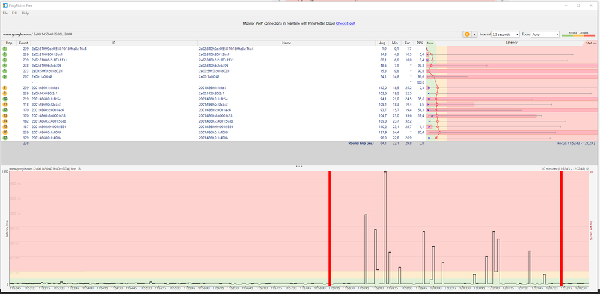The width and height of the screenshot is (600, 294).
Task: Select the orange hop 15 icon
Action: 5,127
